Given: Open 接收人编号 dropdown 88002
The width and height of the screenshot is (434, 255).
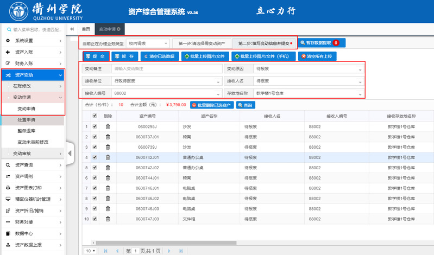Looking at the screenshot, I should point(167,93).
